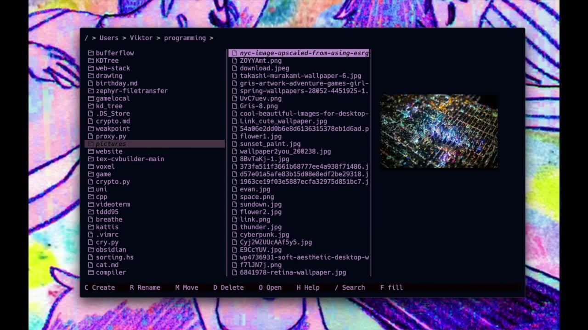Activate the / Search command

tap(350, 287)
